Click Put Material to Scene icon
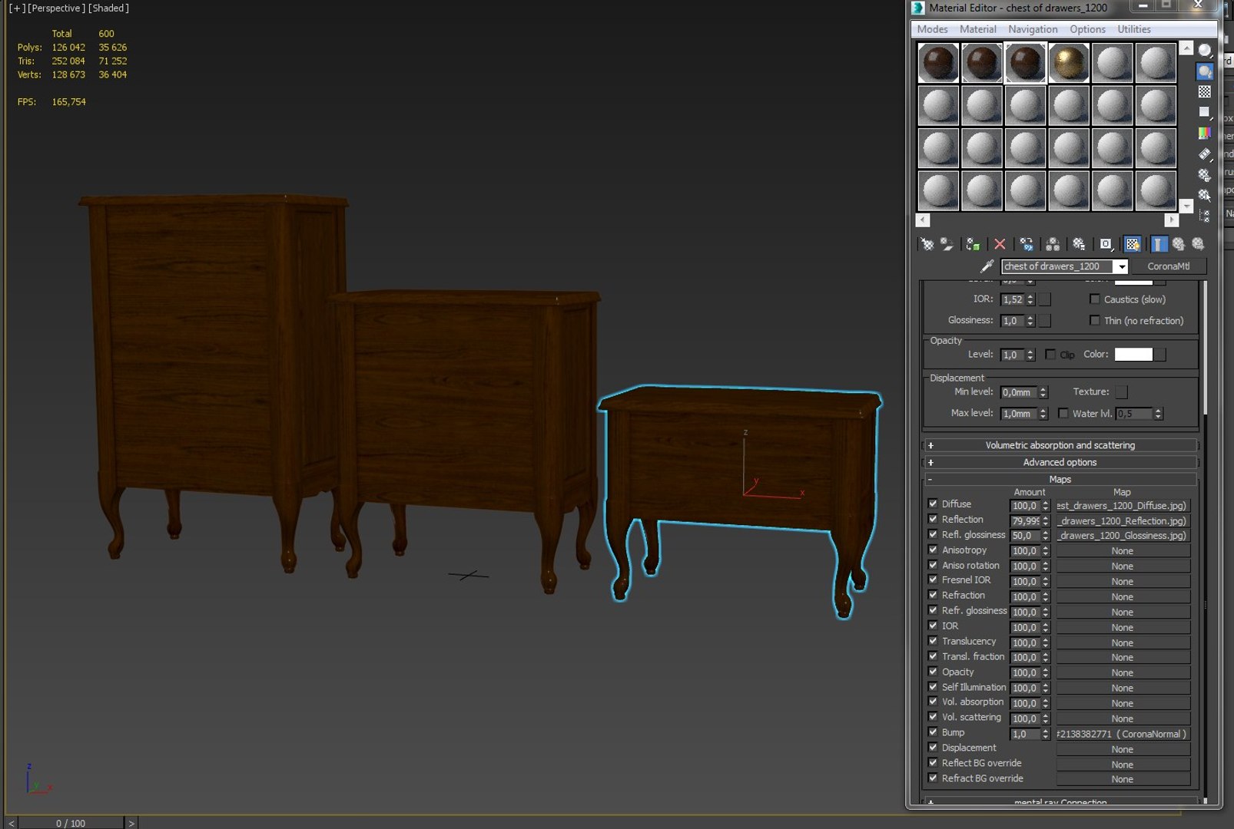Image resolution: width=1234 pixels, height=829 pixels. (x=947, y=244)
